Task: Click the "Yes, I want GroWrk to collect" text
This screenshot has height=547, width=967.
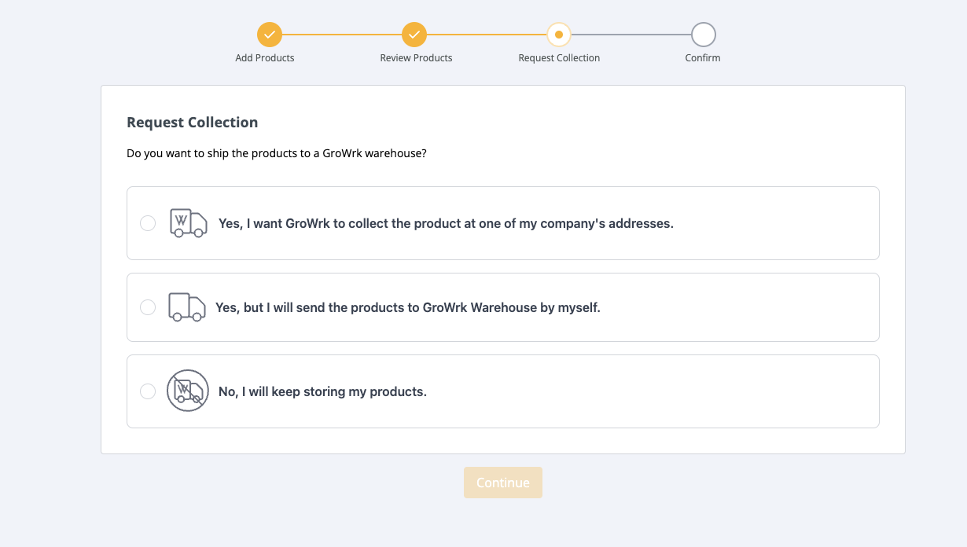Action: click(446, 224)
